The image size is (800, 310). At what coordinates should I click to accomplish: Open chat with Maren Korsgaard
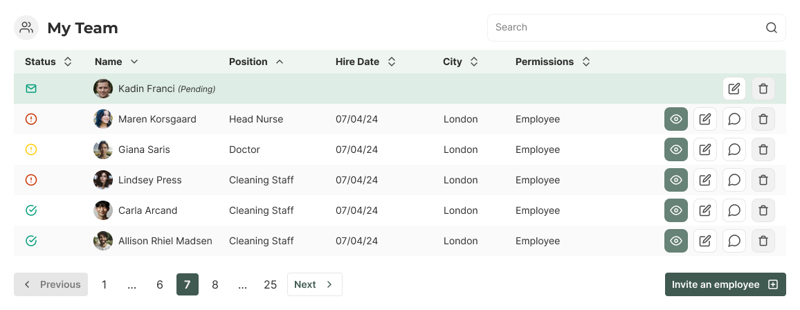click(x=734, y=119)
